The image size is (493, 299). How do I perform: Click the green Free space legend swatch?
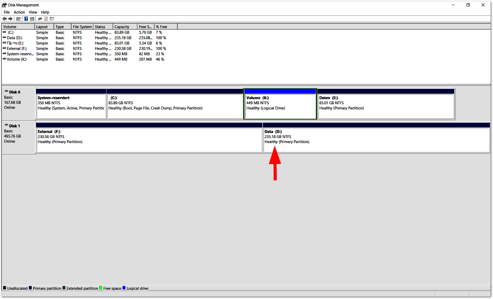(101, 288)
